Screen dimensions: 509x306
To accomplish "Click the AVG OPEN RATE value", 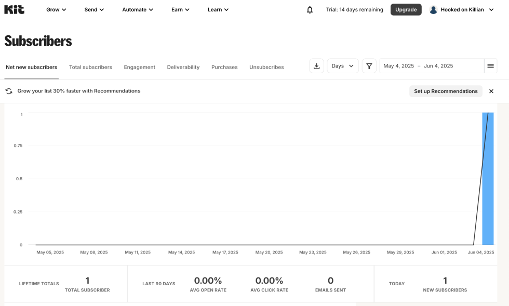I will (x=208, y=281).
